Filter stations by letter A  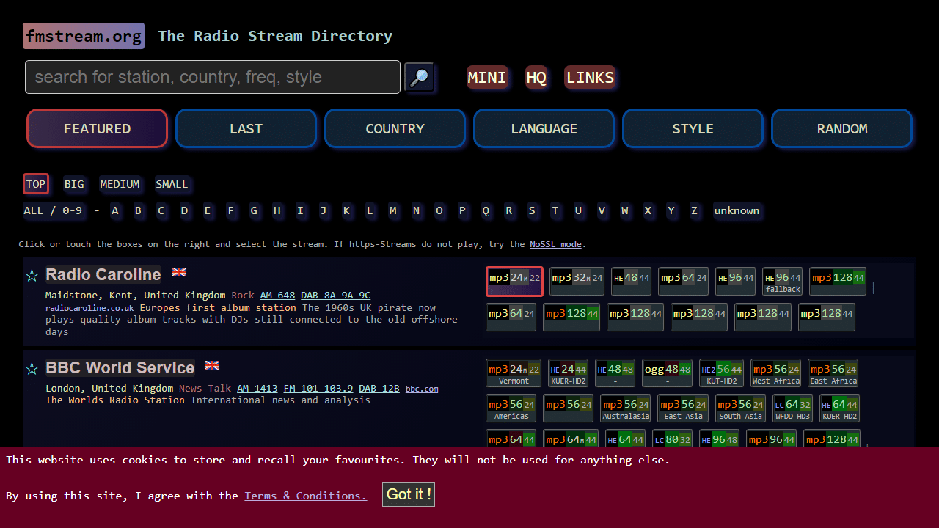coord(115,210)
